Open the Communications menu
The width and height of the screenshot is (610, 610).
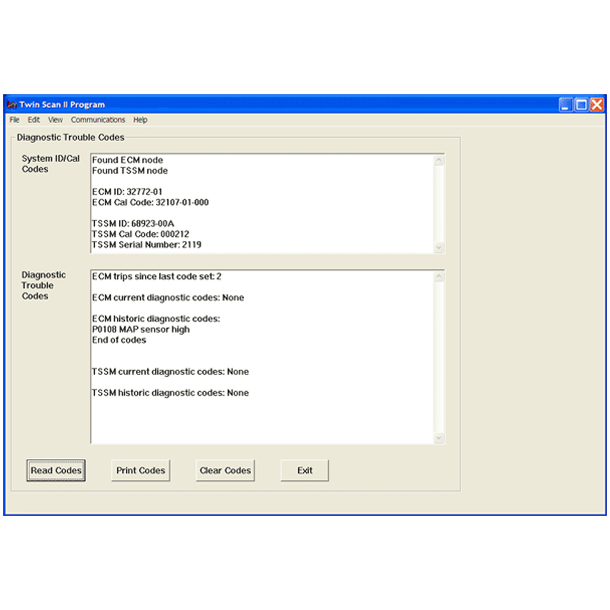pos(98,120)
